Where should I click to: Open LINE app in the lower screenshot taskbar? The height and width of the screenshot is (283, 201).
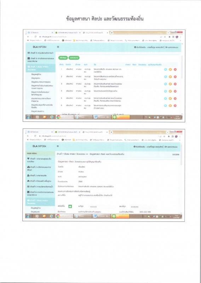pyautogui.click(x=120, y=216)
